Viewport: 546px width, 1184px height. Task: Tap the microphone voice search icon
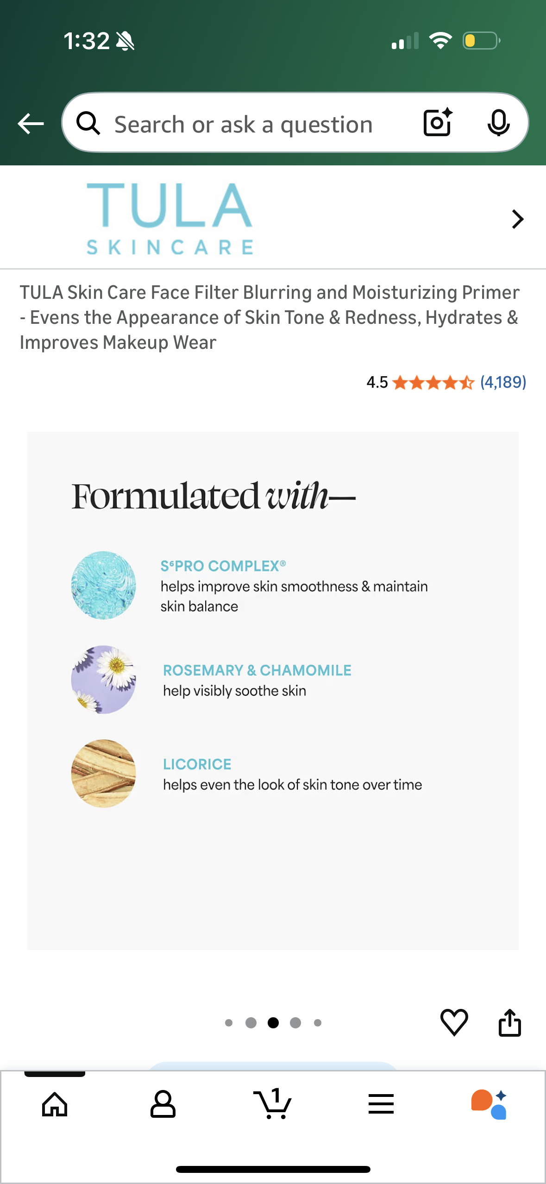coord(498,123)
